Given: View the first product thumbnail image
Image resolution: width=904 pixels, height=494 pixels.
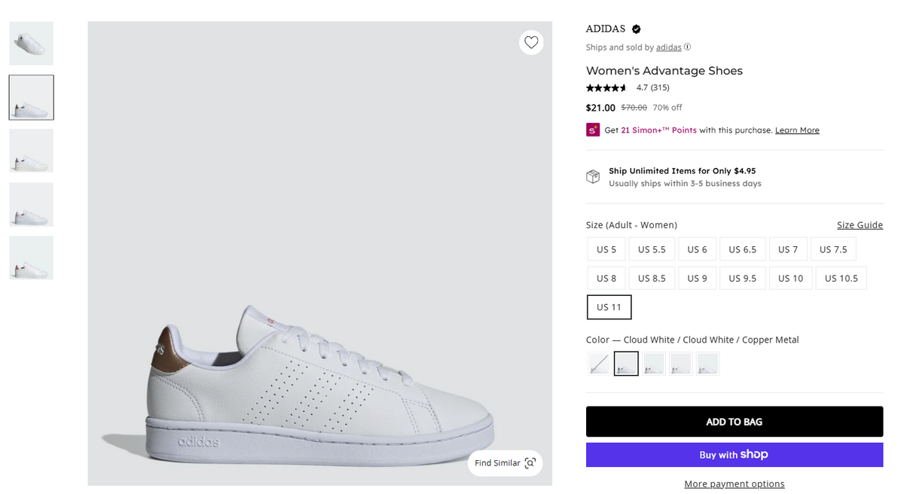Looking at the screenshot, I should click(31, 44).
